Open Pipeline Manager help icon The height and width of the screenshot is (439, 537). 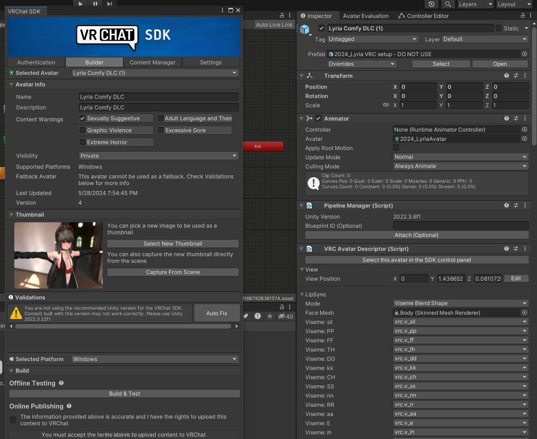(507, 205)
